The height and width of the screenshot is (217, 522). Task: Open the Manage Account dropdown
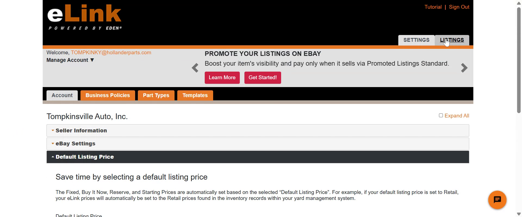click(x=70, y=60)
